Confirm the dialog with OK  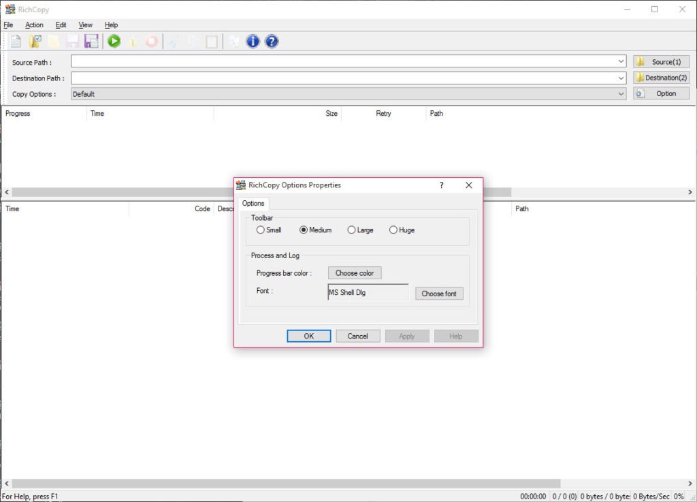pyautogui.click(x=309, y=336)
